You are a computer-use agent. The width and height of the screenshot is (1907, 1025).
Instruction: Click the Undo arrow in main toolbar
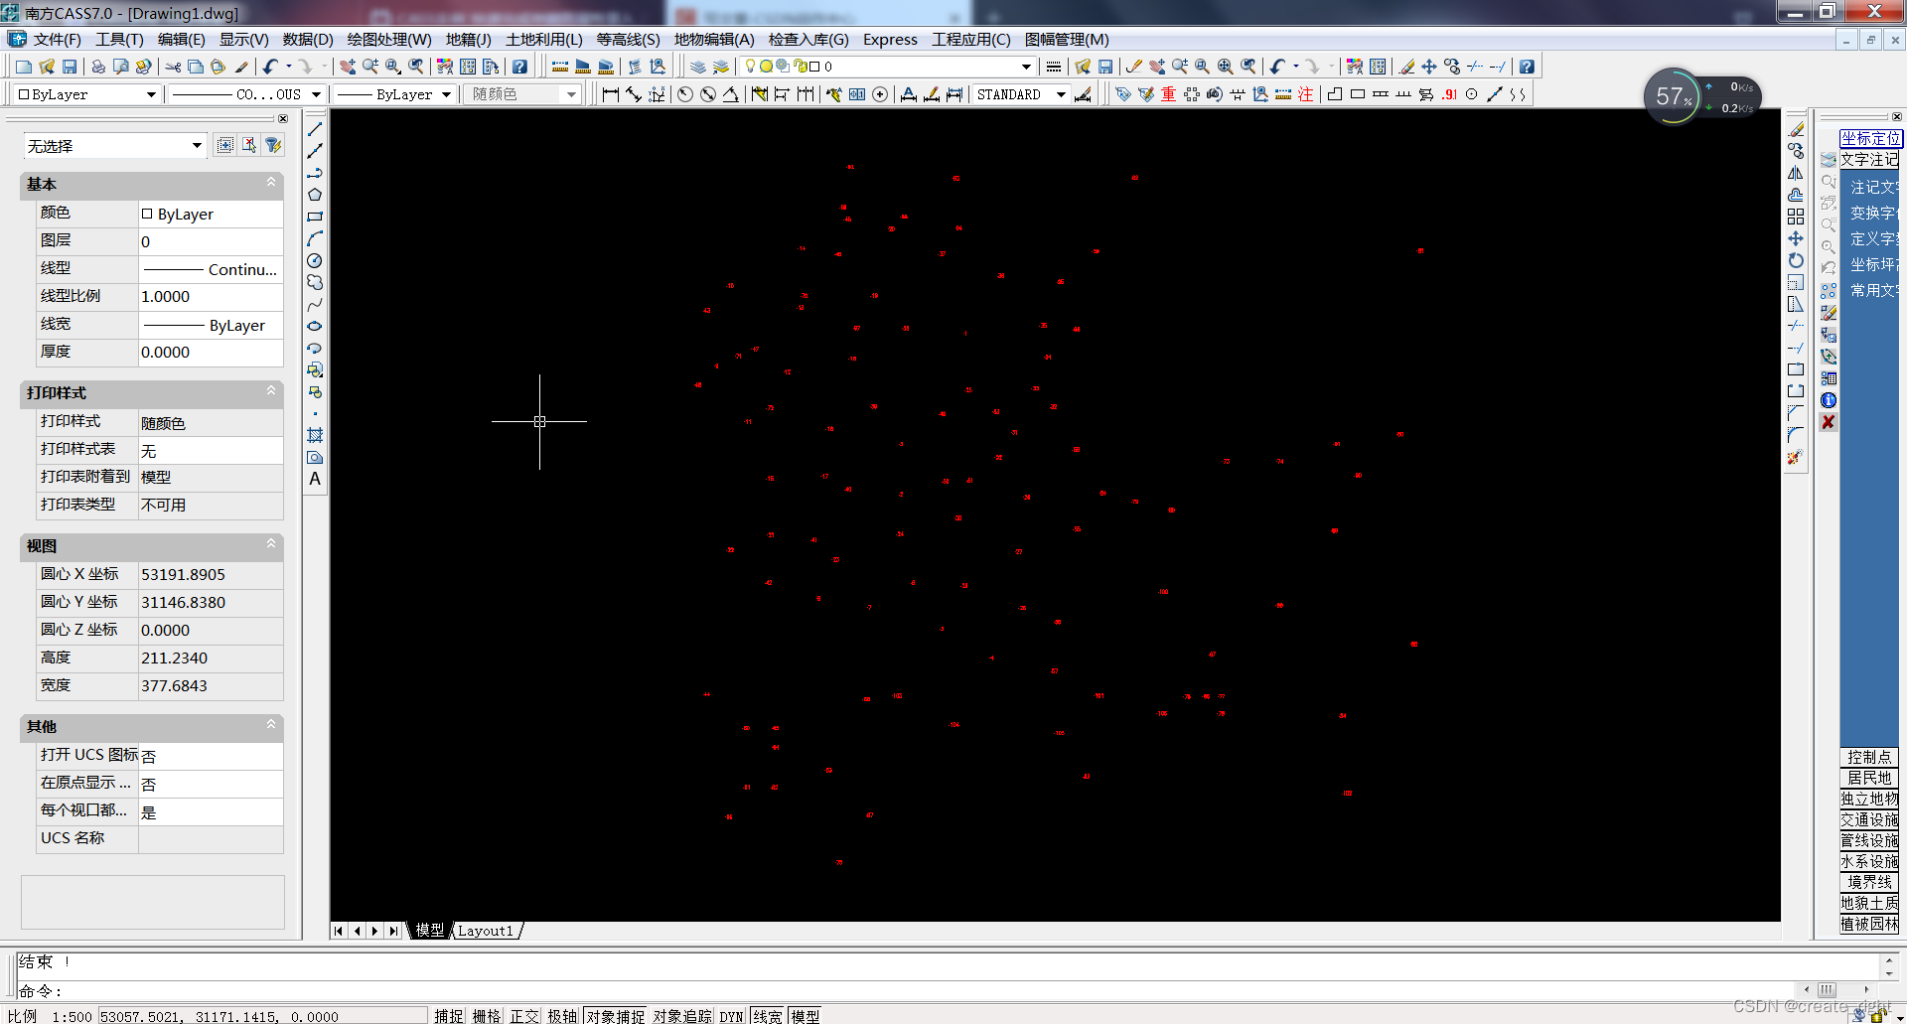pos(270,67)
